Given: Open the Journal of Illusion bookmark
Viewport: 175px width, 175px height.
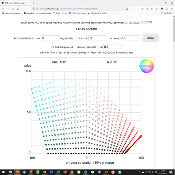Looking at the screenshot, I should point(44,13).
